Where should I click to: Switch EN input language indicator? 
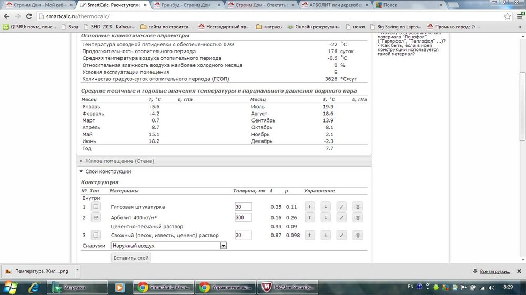point(411,287)
